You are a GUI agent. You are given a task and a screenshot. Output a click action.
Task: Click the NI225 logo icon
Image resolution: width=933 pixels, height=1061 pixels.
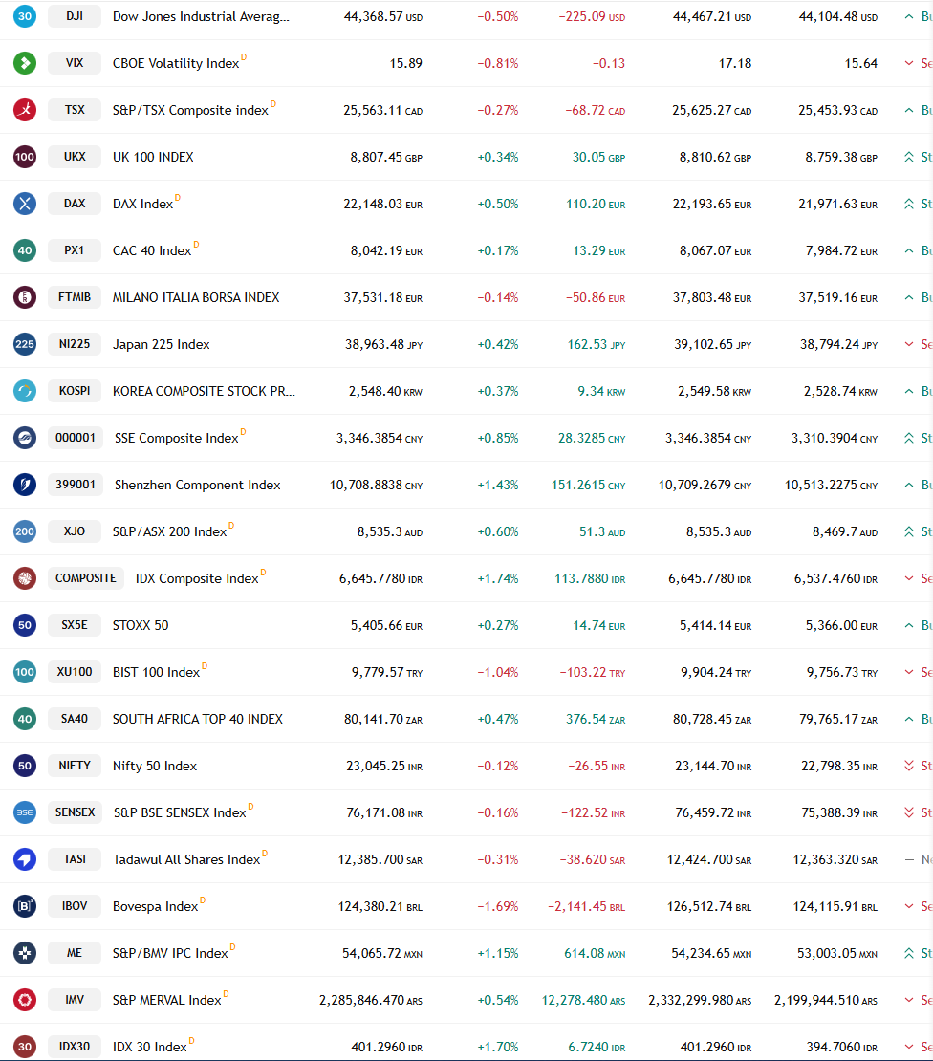[25, 344]
